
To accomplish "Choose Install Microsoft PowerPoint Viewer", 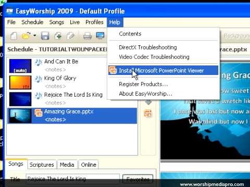I will tap(163, 70).
